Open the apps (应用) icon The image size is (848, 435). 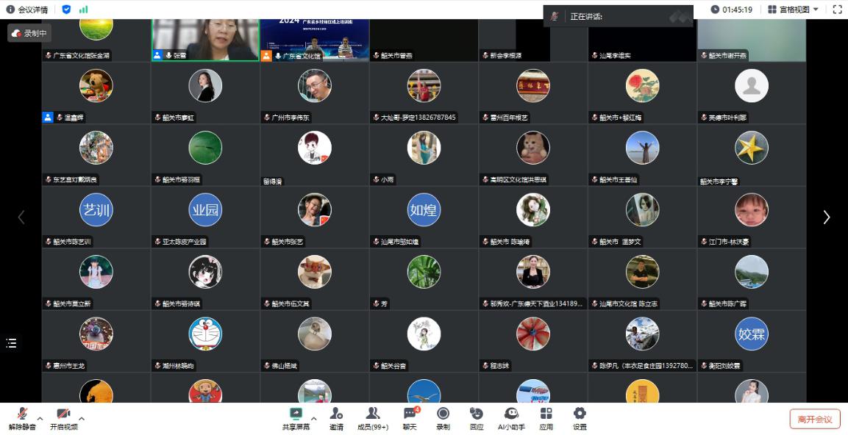tap(546, 414)
